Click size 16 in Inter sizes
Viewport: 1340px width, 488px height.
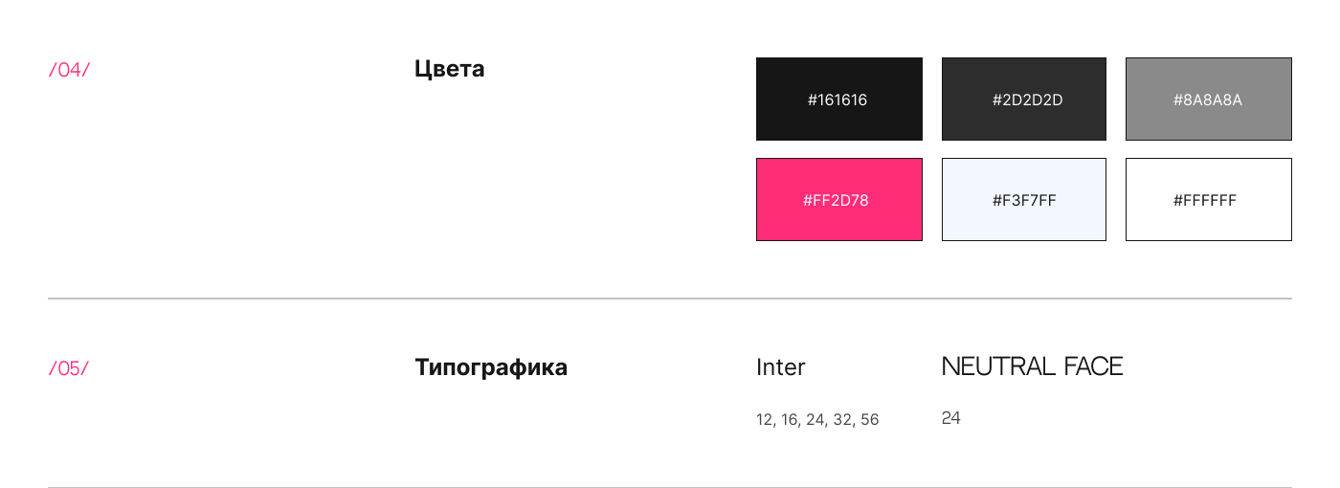click(791, 420)
